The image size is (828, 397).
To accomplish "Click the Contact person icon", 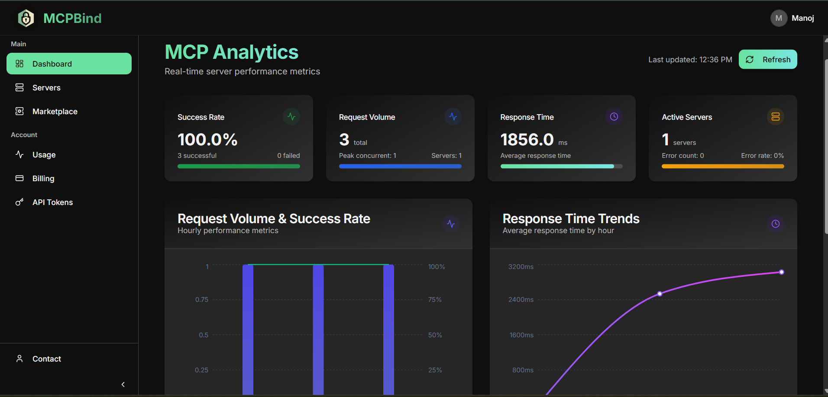I will 19,359.
